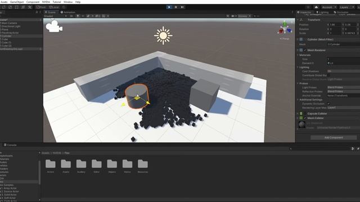Collapse Cylinder (Mesh Filter) component
The width and height of the screenshot is (360, 202).
click(298, 39)
